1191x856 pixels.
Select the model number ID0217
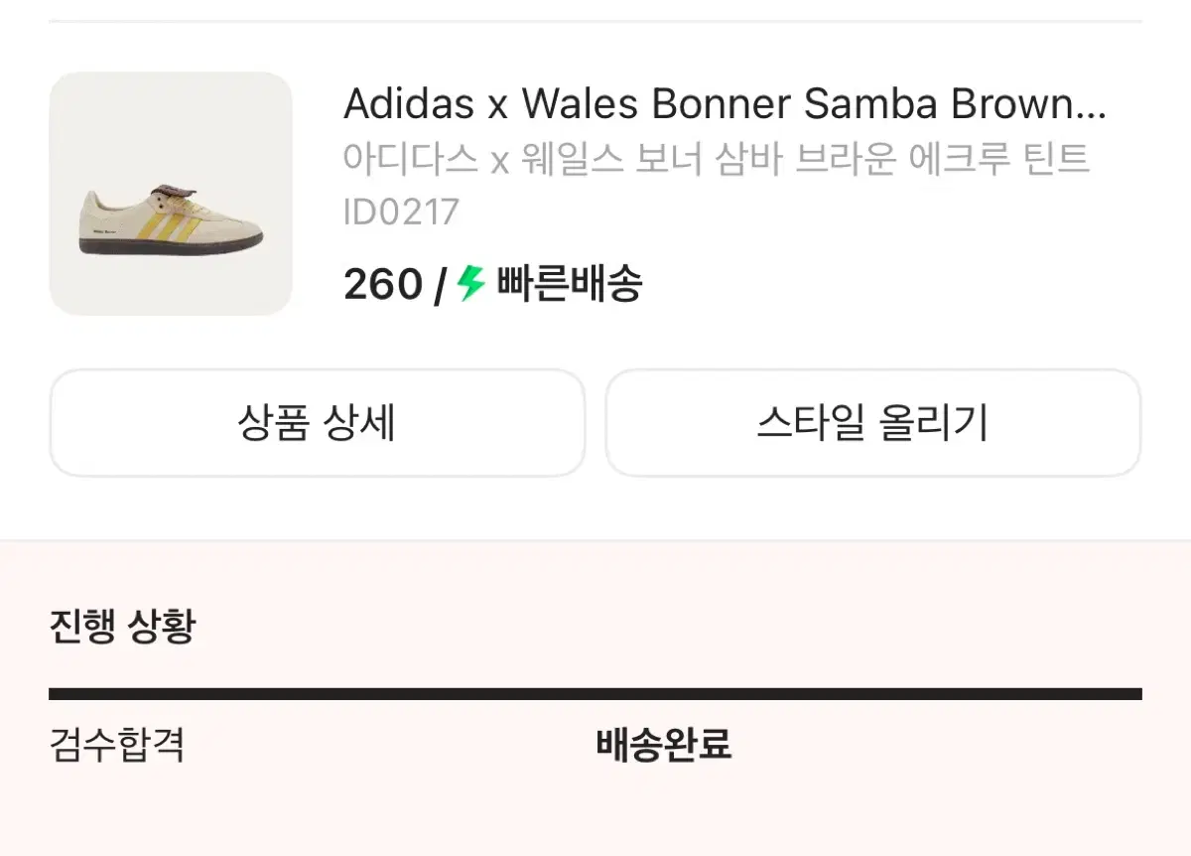(401, 213)
